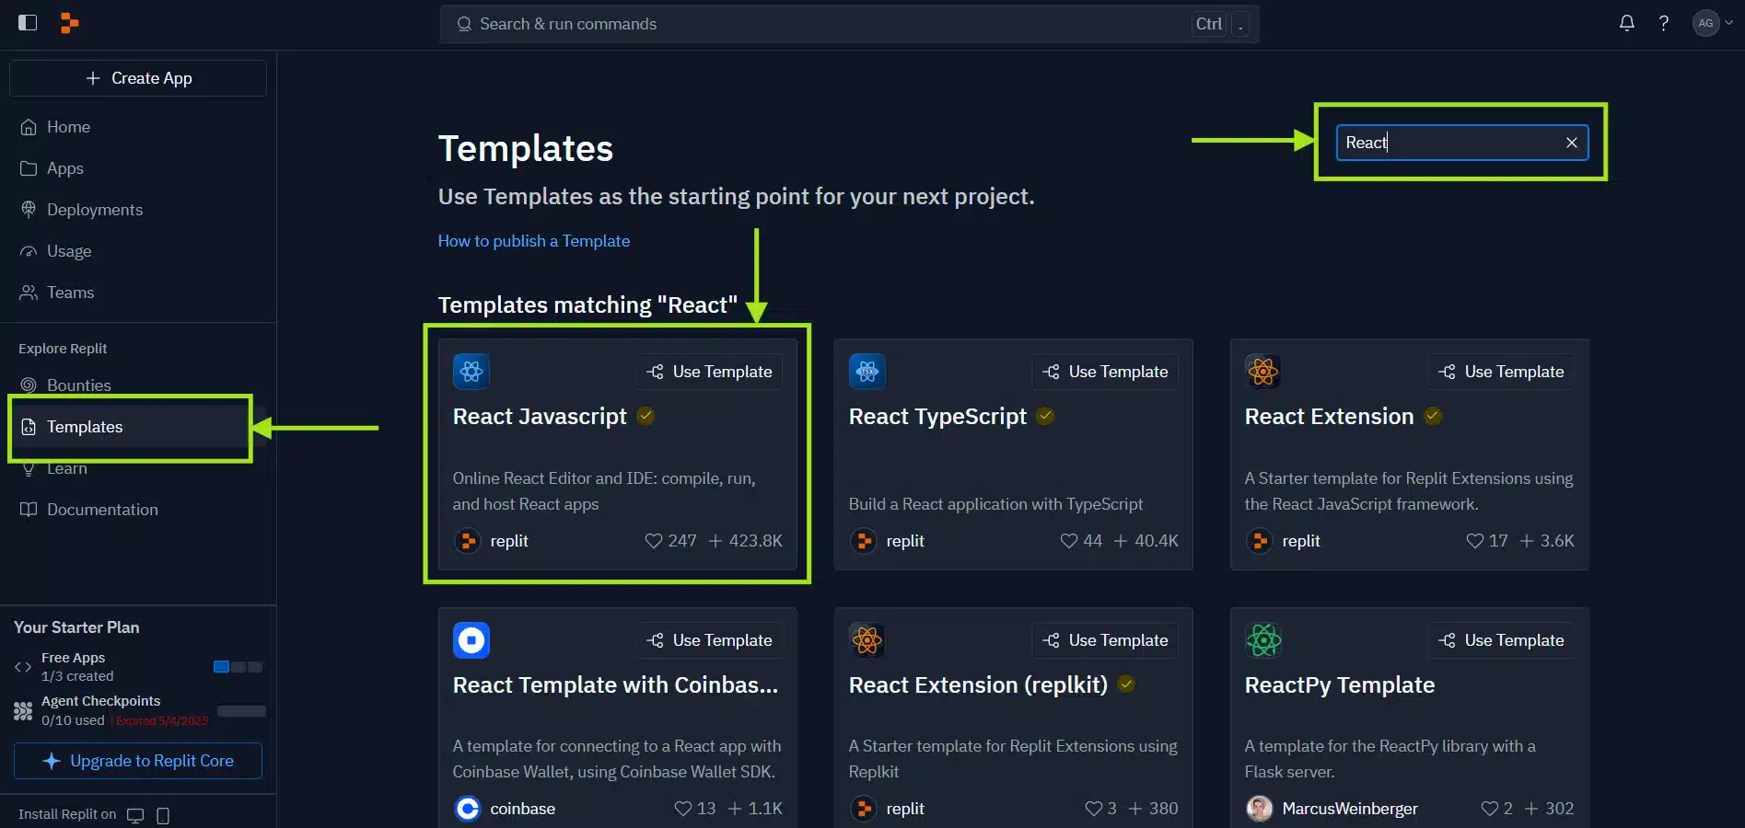
Task: Install Replit on desktop icon
Action: point(135,815)
